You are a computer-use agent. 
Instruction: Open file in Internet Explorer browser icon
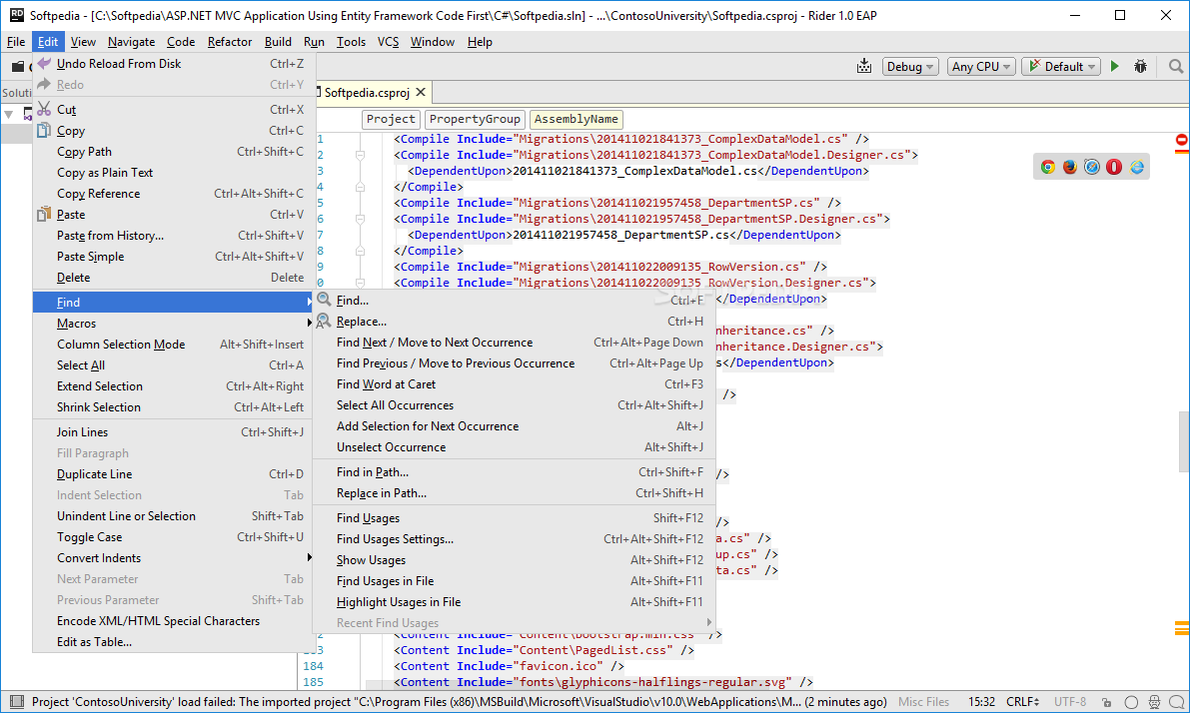coord(1136,167)
